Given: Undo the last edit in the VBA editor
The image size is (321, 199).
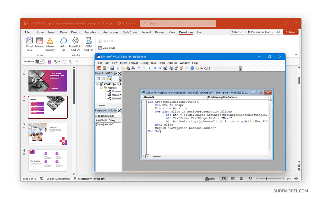Looking at the screenshot, I should (x=139, y=68).
